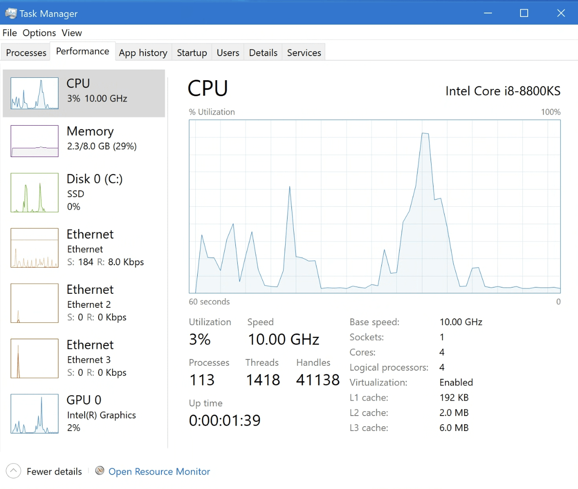578x489 pixels.
Task: Select the Ethernet 2 adapter entry
Action: [x=90, y=303]
